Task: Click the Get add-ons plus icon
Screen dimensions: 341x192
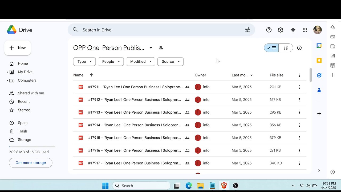Action: [x=319, y=114]
